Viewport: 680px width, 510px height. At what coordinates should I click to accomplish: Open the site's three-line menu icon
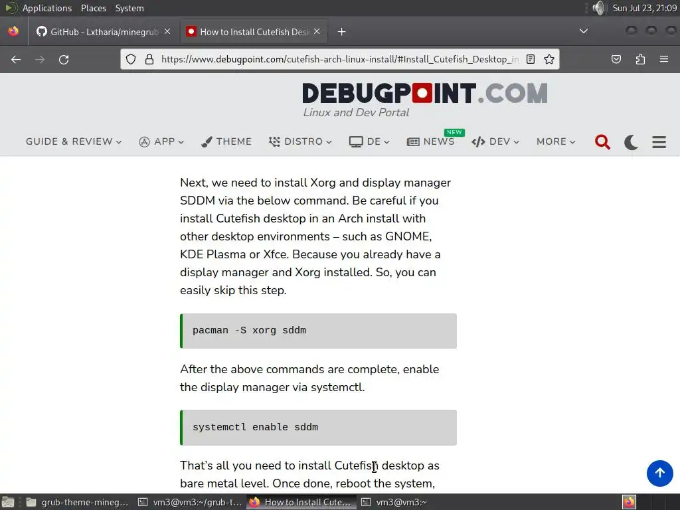coord(659,142)
